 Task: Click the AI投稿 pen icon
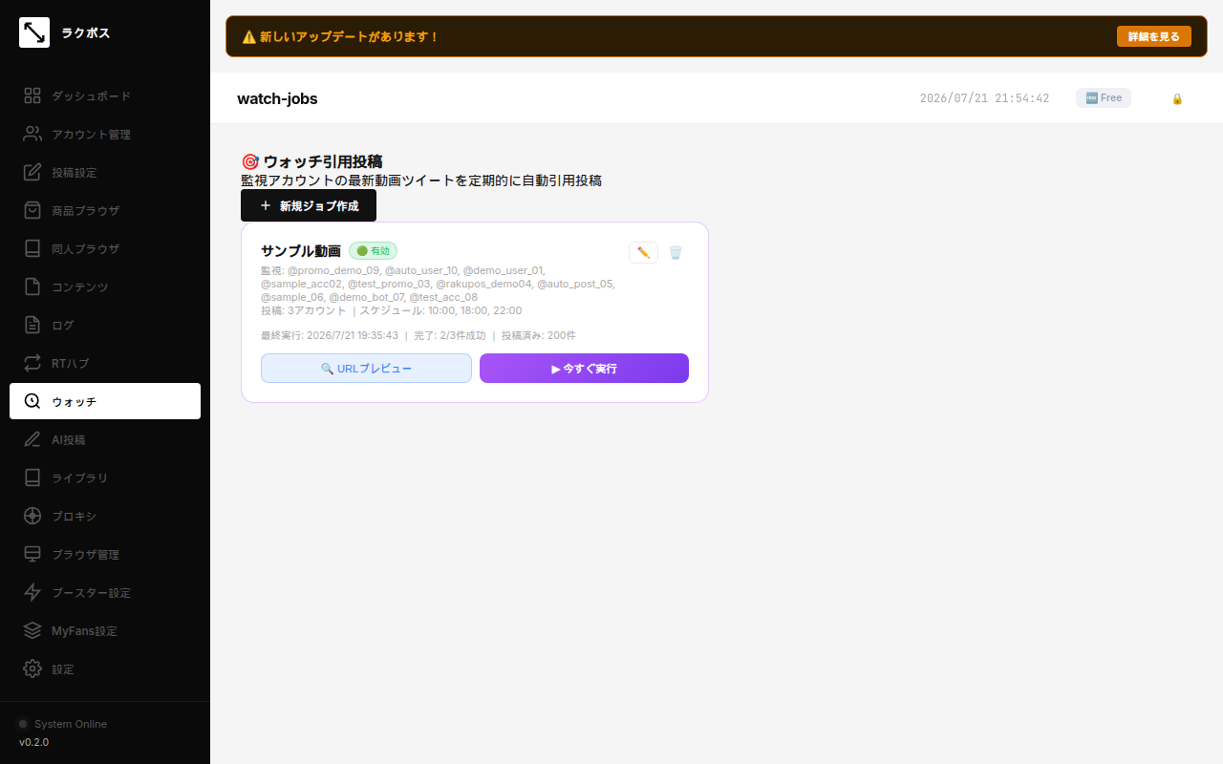point(32,439)
